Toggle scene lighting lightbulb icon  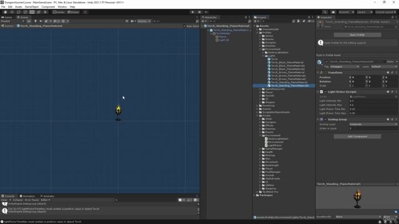pos(36,21)
